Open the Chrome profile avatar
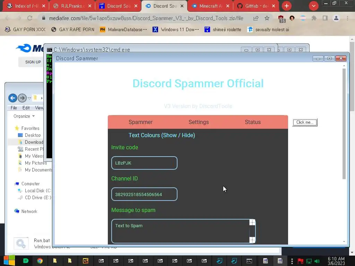 click(336, 18)
